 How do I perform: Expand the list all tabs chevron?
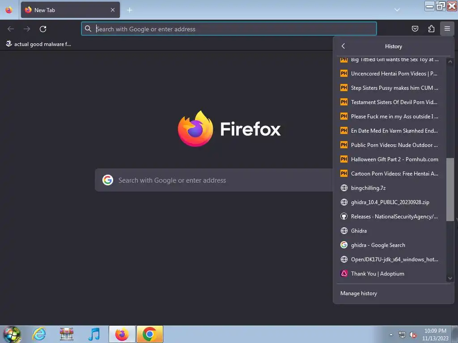(397, 10)
